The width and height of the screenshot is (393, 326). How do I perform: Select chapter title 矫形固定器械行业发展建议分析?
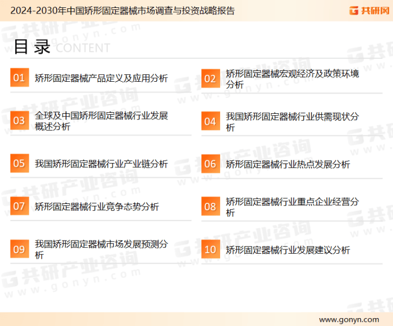(288, 250)
